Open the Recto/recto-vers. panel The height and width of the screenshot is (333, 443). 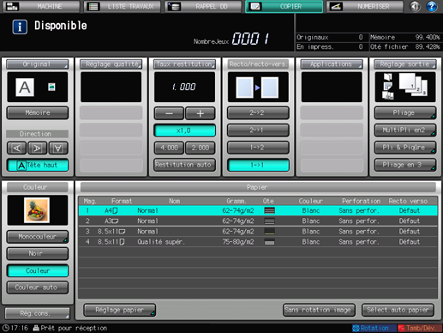(x=258, y=64)
